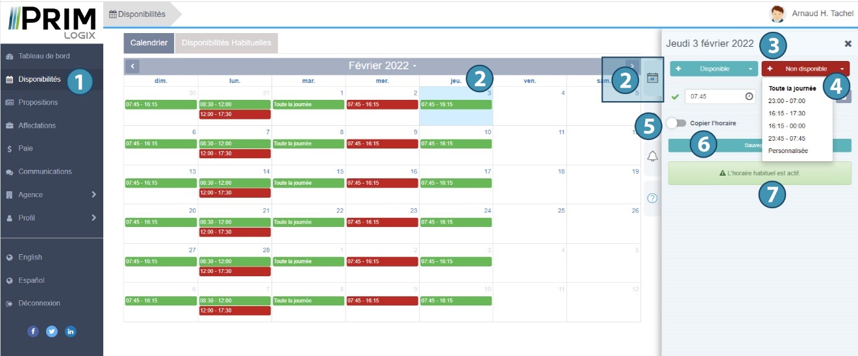Open the Non disponible dropdown arrow
The width and height of the screenshot is (858, 356).
(842, 69)
